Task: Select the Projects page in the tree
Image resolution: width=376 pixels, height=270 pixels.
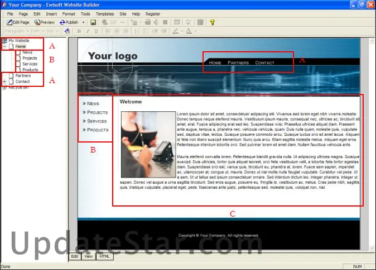Action: pos(30,58)
